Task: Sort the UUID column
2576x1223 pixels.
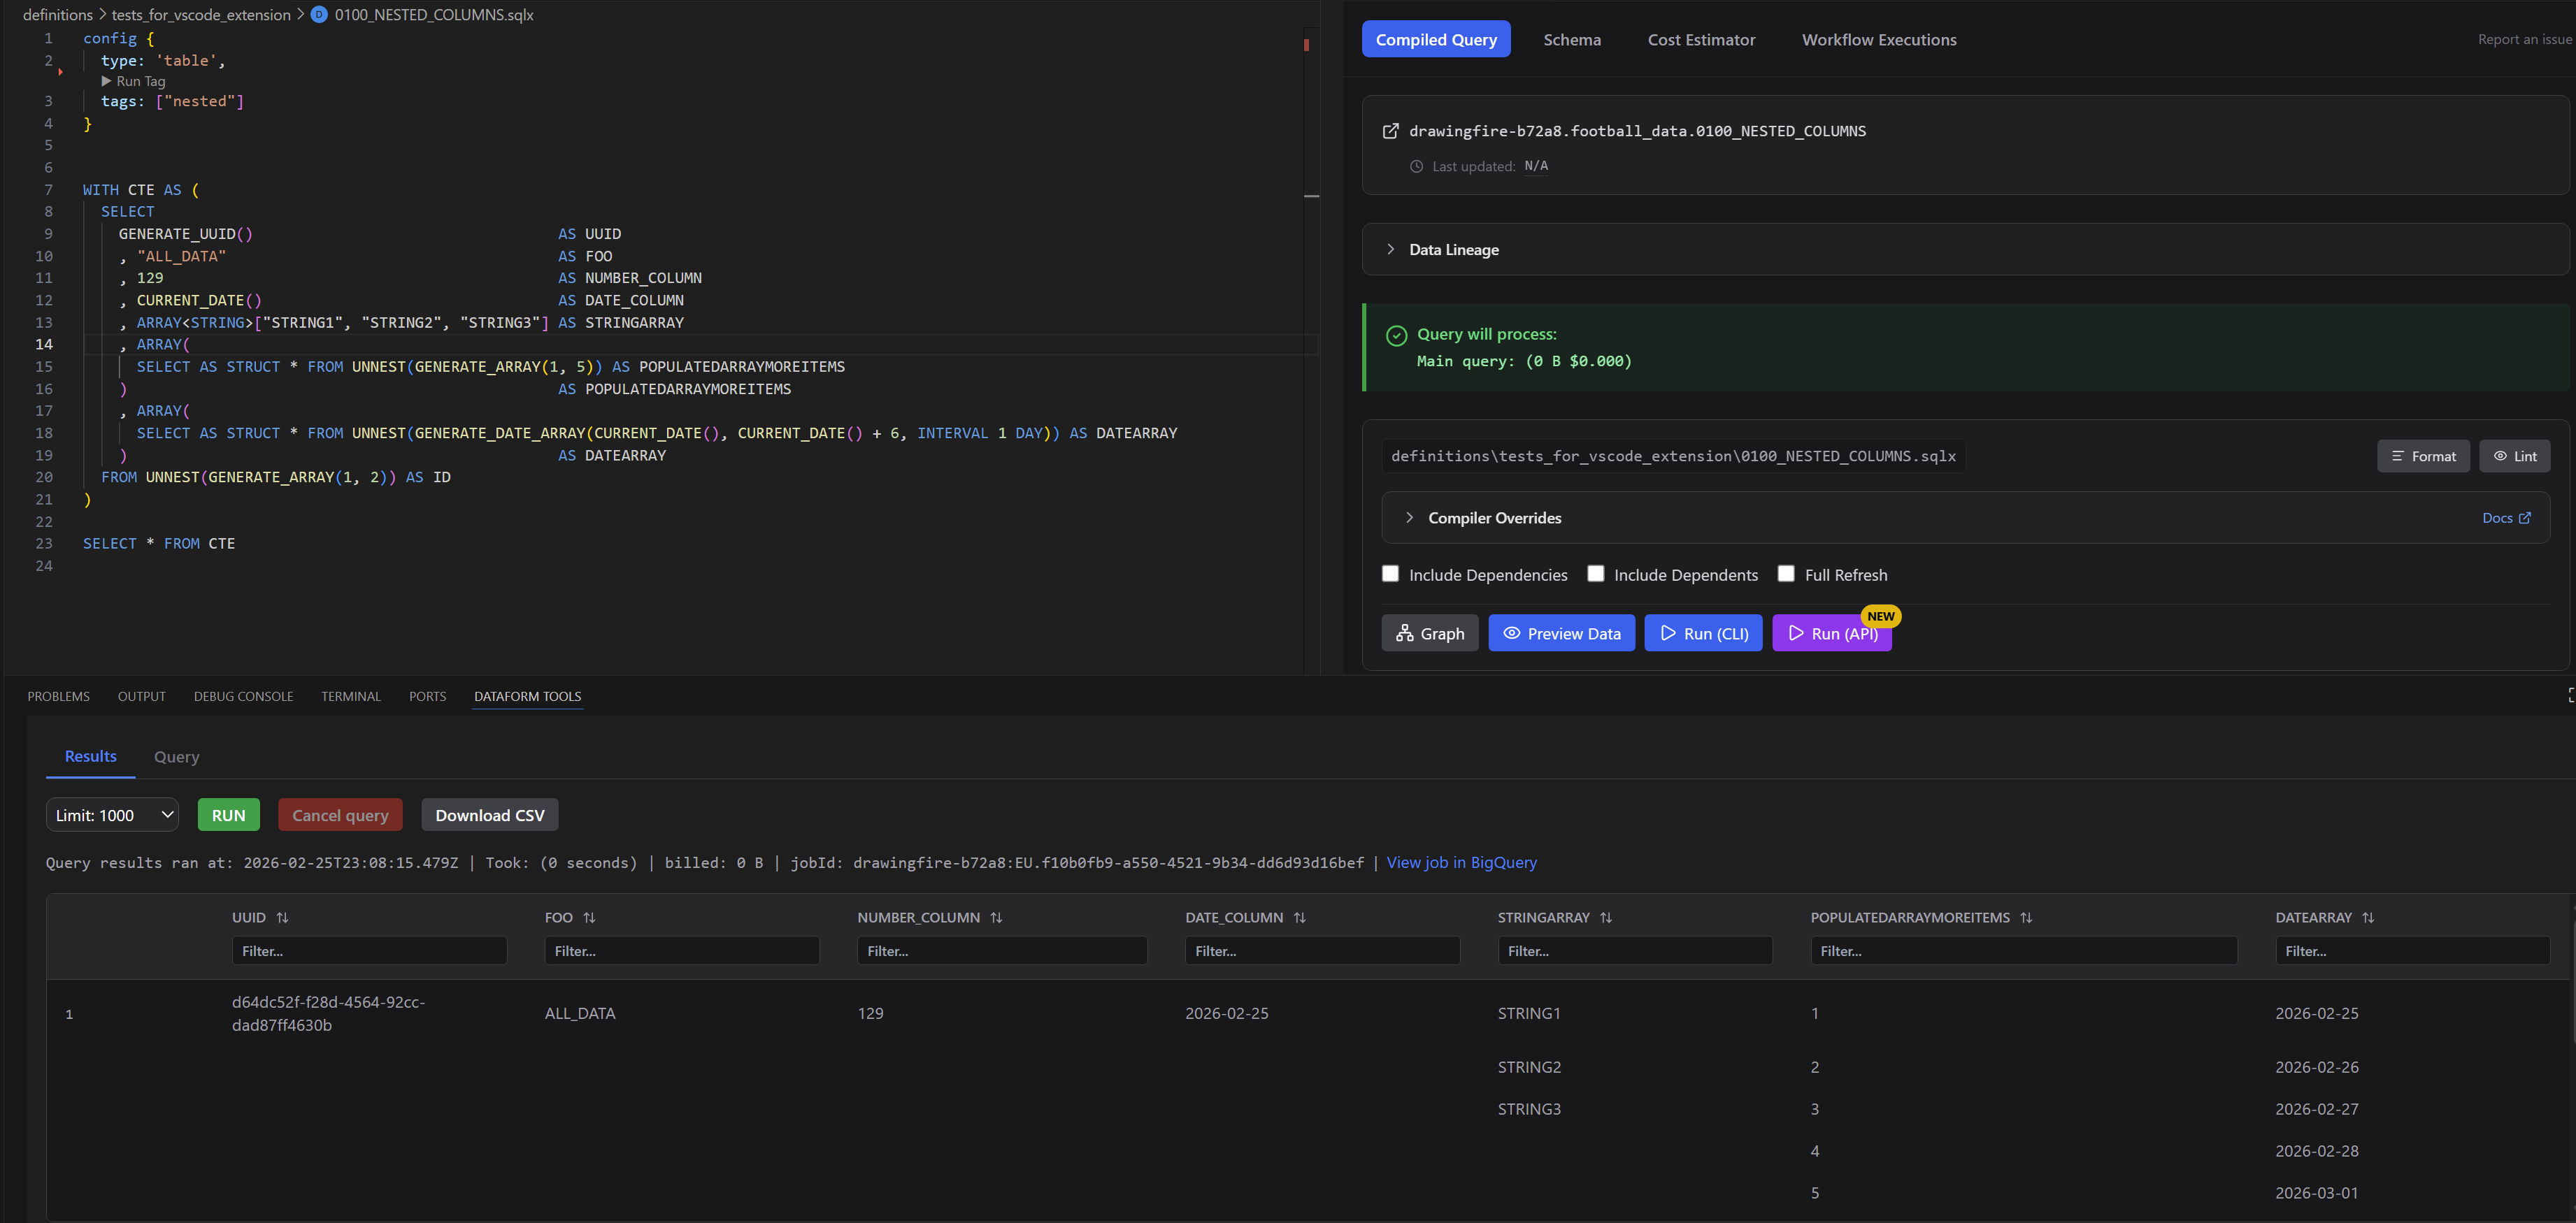Action: click(x=283, y=916)
